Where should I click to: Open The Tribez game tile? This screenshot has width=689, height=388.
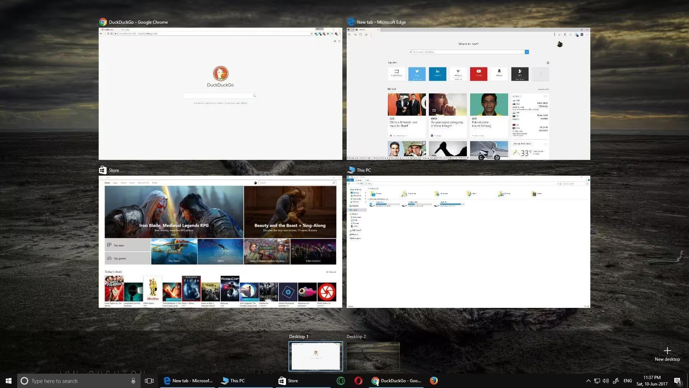coord(174,251)
